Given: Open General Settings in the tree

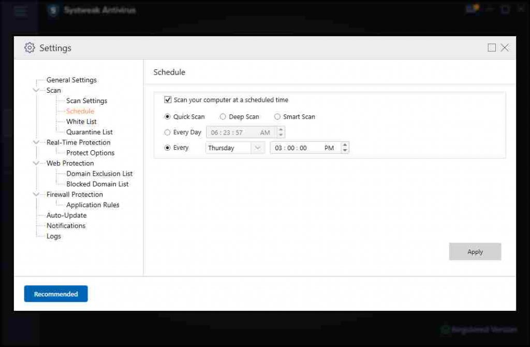Looking at the screenshot, I should [x=71, y=80].
